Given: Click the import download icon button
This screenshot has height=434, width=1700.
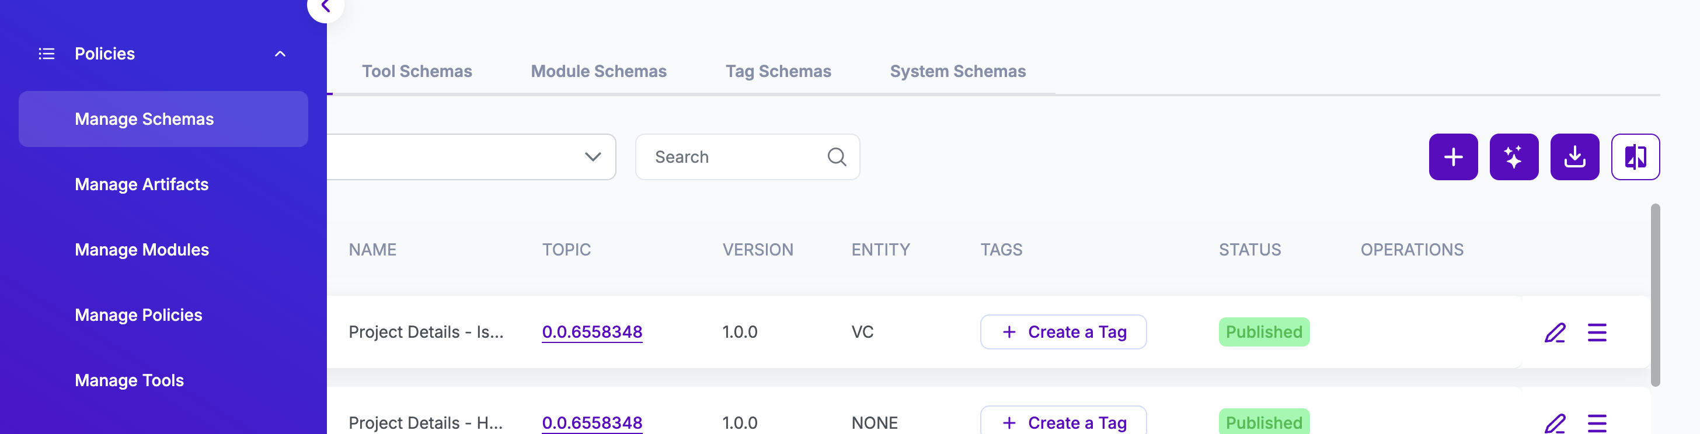Looking at the screenshot, I should pyautogui.click(x=1574, y=157).
